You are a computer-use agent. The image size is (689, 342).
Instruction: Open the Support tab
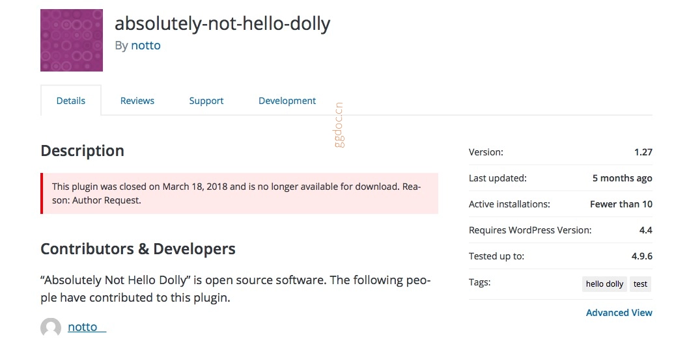pos(206,101)
